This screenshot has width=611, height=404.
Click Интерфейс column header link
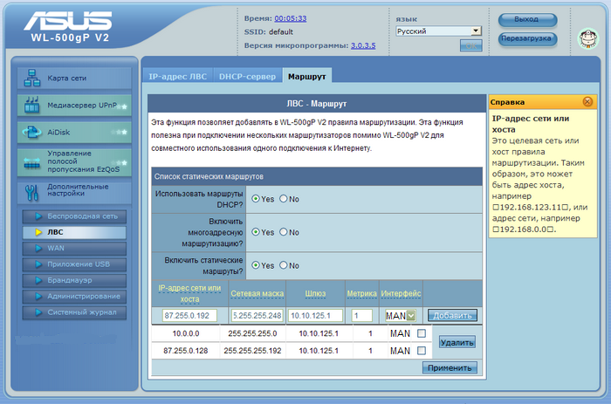pyautogui.click(x=401, y=293)
